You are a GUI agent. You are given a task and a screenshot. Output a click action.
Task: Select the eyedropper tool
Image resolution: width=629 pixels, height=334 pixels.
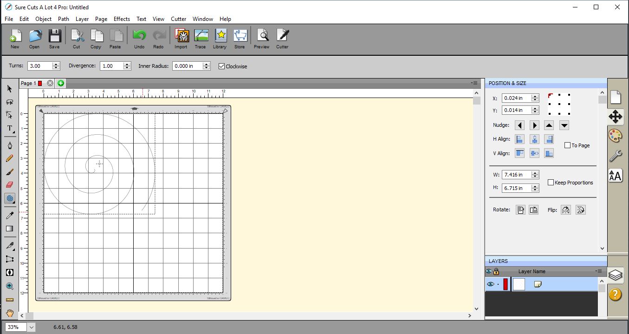pos(9,216)
